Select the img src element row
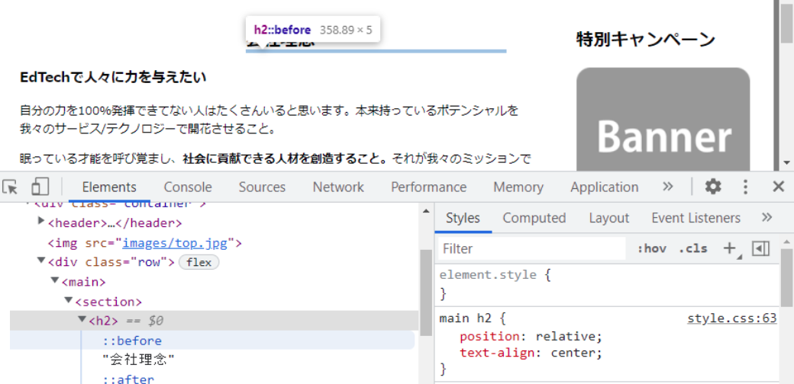The width and height of the screenshot is (794, 384). [x=145, y=243]
